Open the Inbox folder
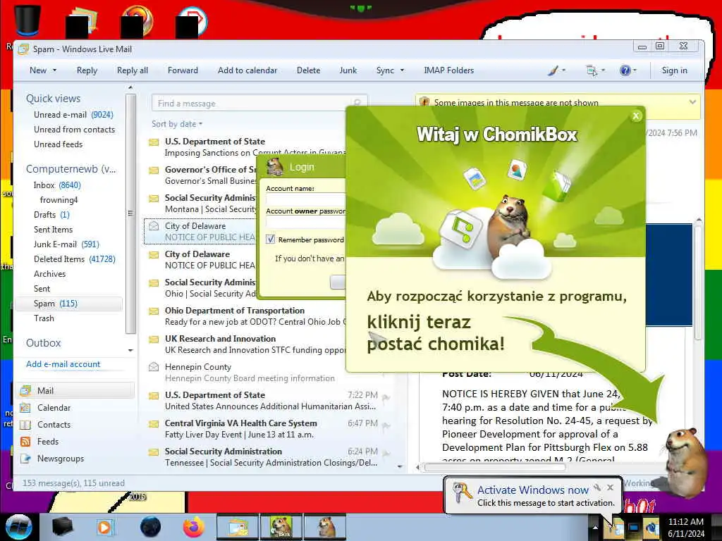Image resolution: width=722 pixels, height=541 pixels. tap(57, 185)
